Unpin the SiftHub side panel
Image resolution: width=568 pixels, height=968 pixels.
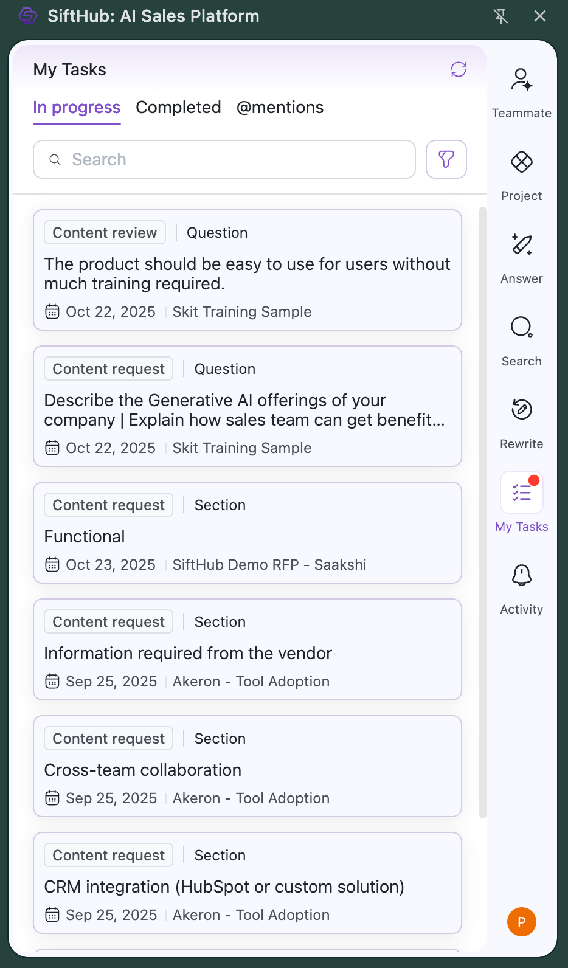(500, 16)
